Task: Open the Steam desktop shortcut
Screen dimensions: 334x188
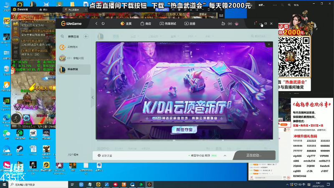Action: [x=20, y=150]
